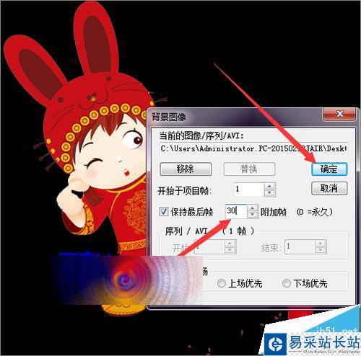This screenshot has height=356, width=361.
Task: Increase 附加帧 value with up arrow
Action: pos(253,208)
